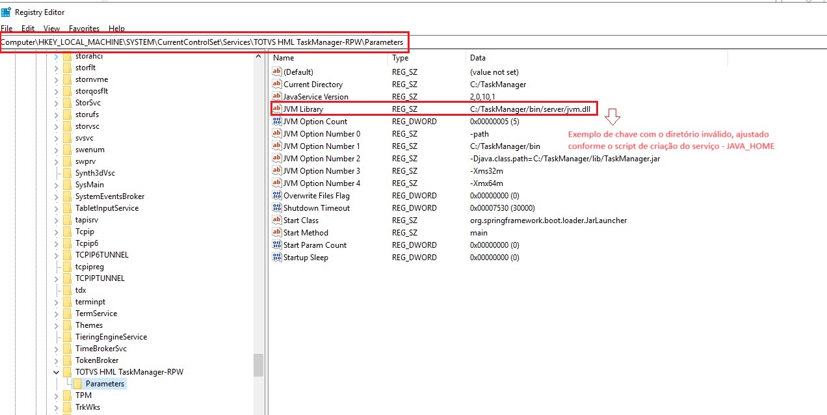Expand the Tcpip6 key
Screen dimensions: 827x415
[56, 243]
